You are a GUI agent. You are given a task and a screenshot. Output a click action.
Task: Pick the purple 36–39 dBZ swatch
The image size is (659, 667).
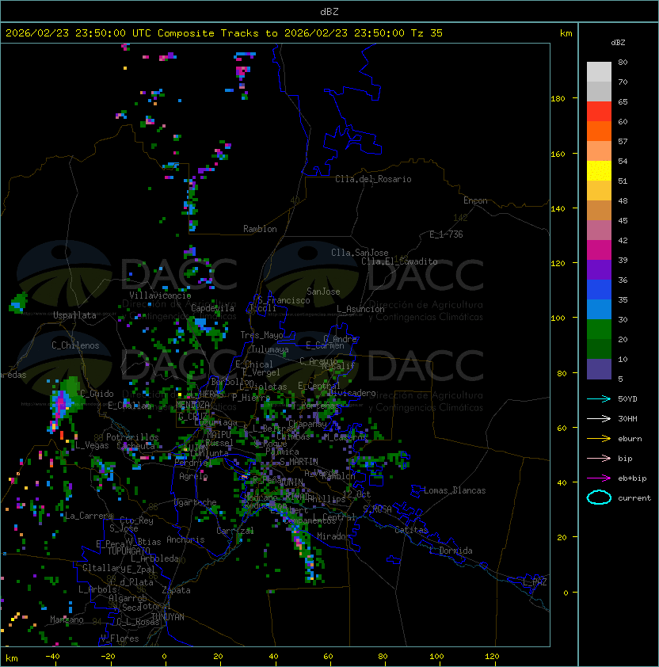pos(599,269)
